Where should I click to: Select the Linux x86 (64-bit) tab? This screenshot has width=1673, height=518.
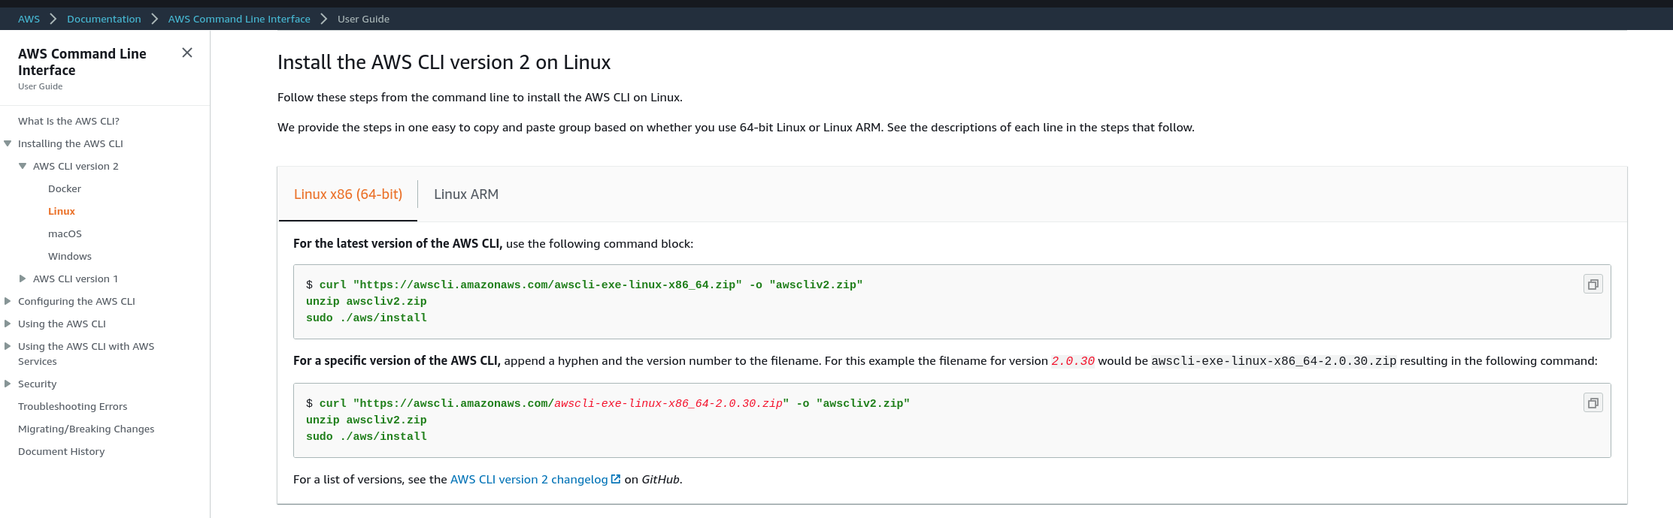348,194
